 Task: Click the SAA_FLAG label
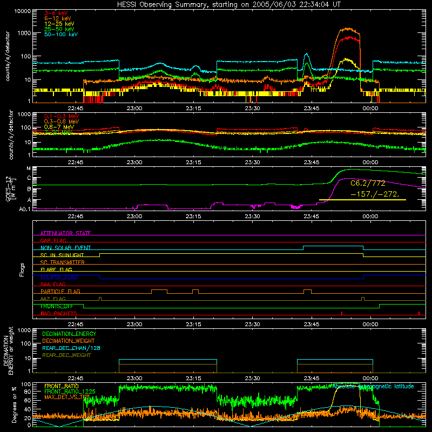click(53, 284)
